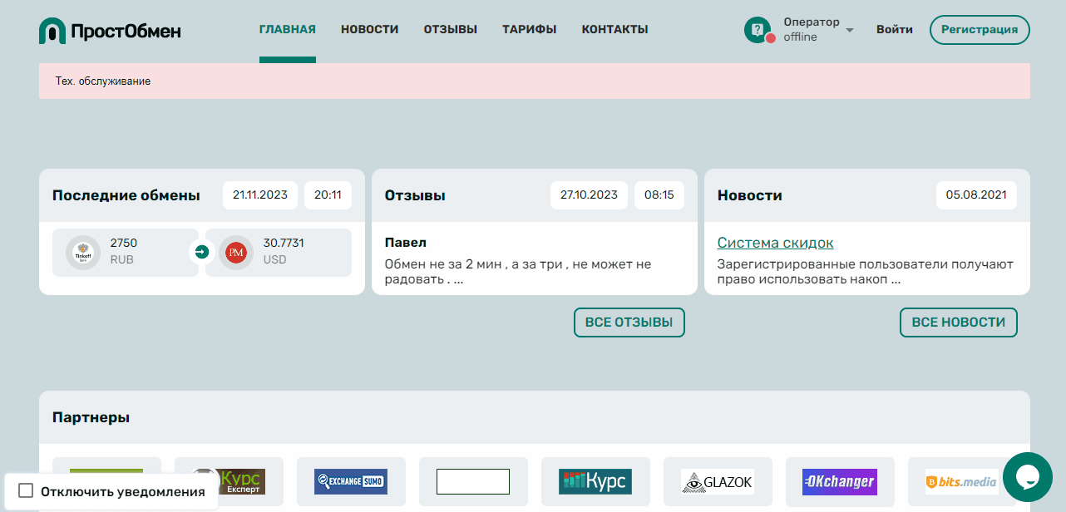Viewport: 1066px width, 512px height.
Task: Click the ПростОбмен logo
Action: [110, 31]
